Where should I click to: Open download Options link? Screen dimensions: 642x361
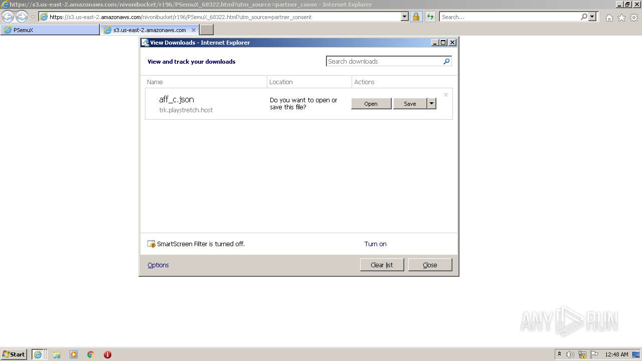point(158,265)
